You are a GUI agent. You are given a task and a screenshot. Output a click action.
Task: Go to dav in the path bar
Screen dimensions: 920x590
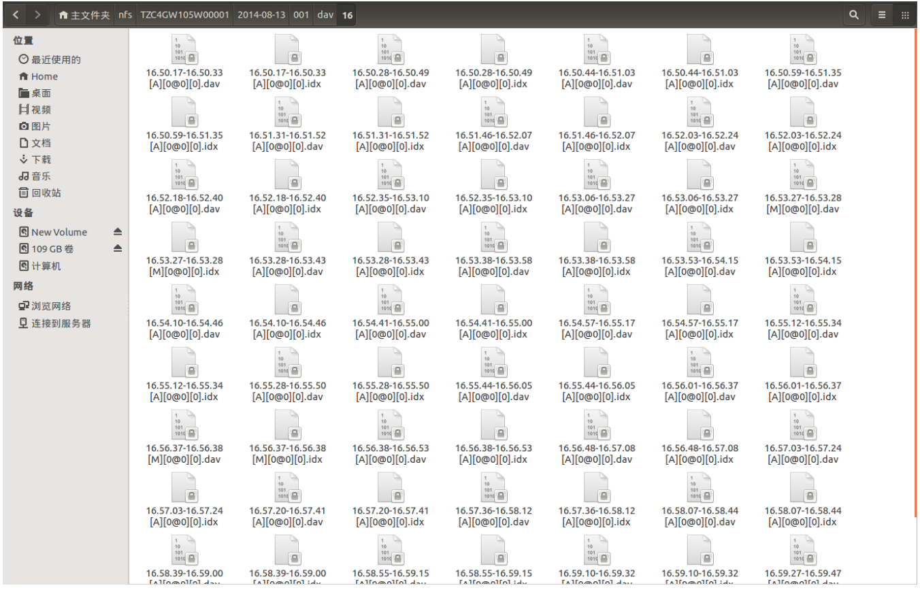pos(325,15)
